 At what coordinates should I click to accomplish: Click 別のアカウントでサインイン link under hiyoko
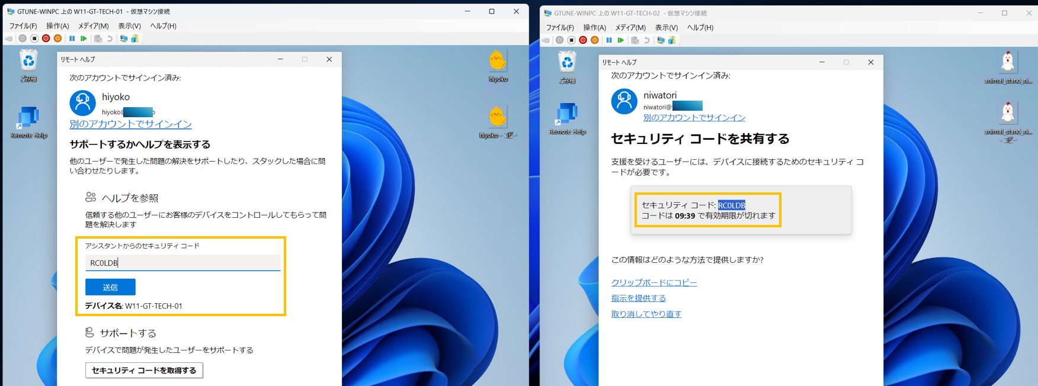130,124
